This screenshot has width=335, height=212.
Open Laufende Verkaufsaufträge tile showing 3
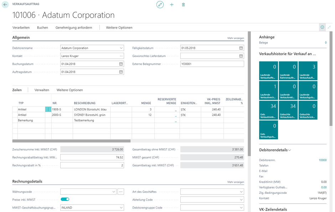coord(308,71)
